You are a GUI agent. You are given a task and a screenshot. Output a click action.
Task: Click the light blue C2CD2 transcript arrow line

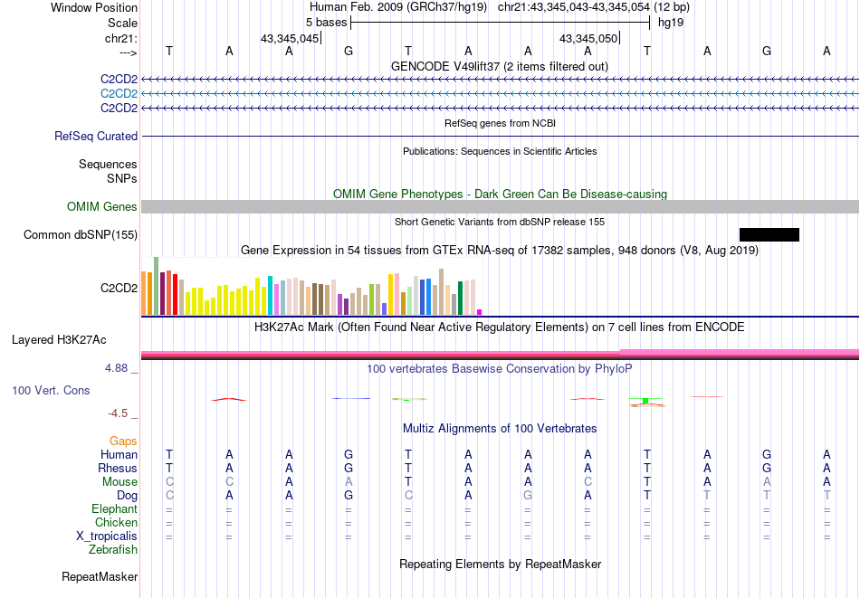pyautogui.click(x=500, y=94)
